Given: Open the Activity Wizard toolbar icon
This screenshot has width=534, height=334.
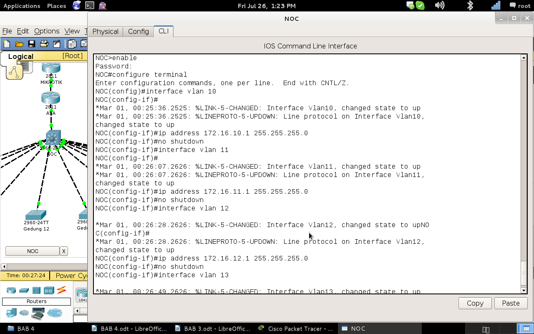Looking at the screenshot, I should pos(57,44).
